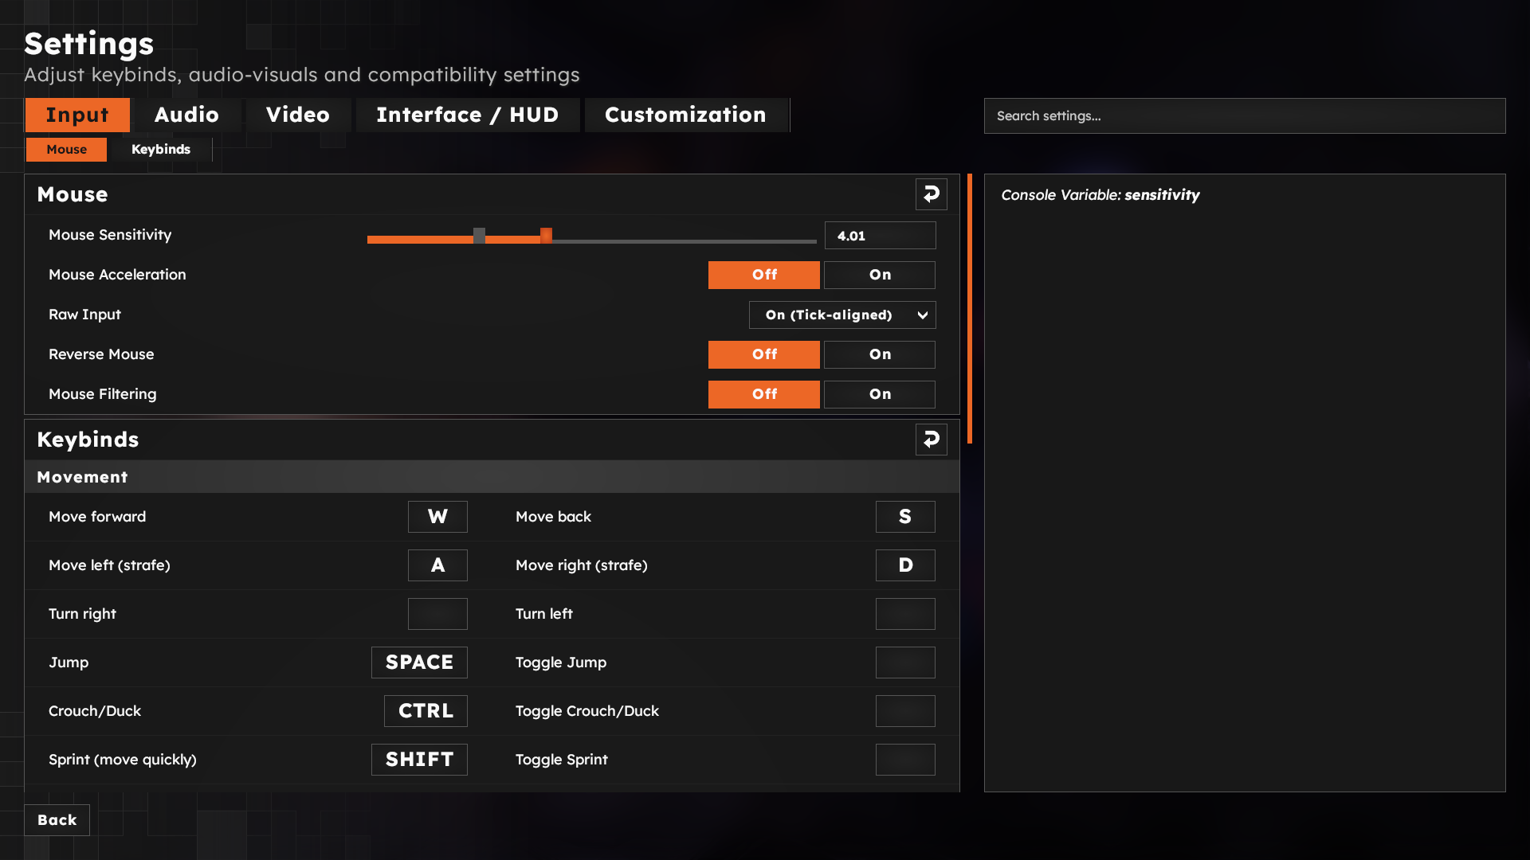Switch to Interface / HUD settings

[468, 115]
